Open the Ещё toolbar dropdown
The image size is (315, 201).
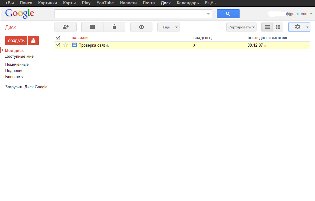[x=168, y=27]
